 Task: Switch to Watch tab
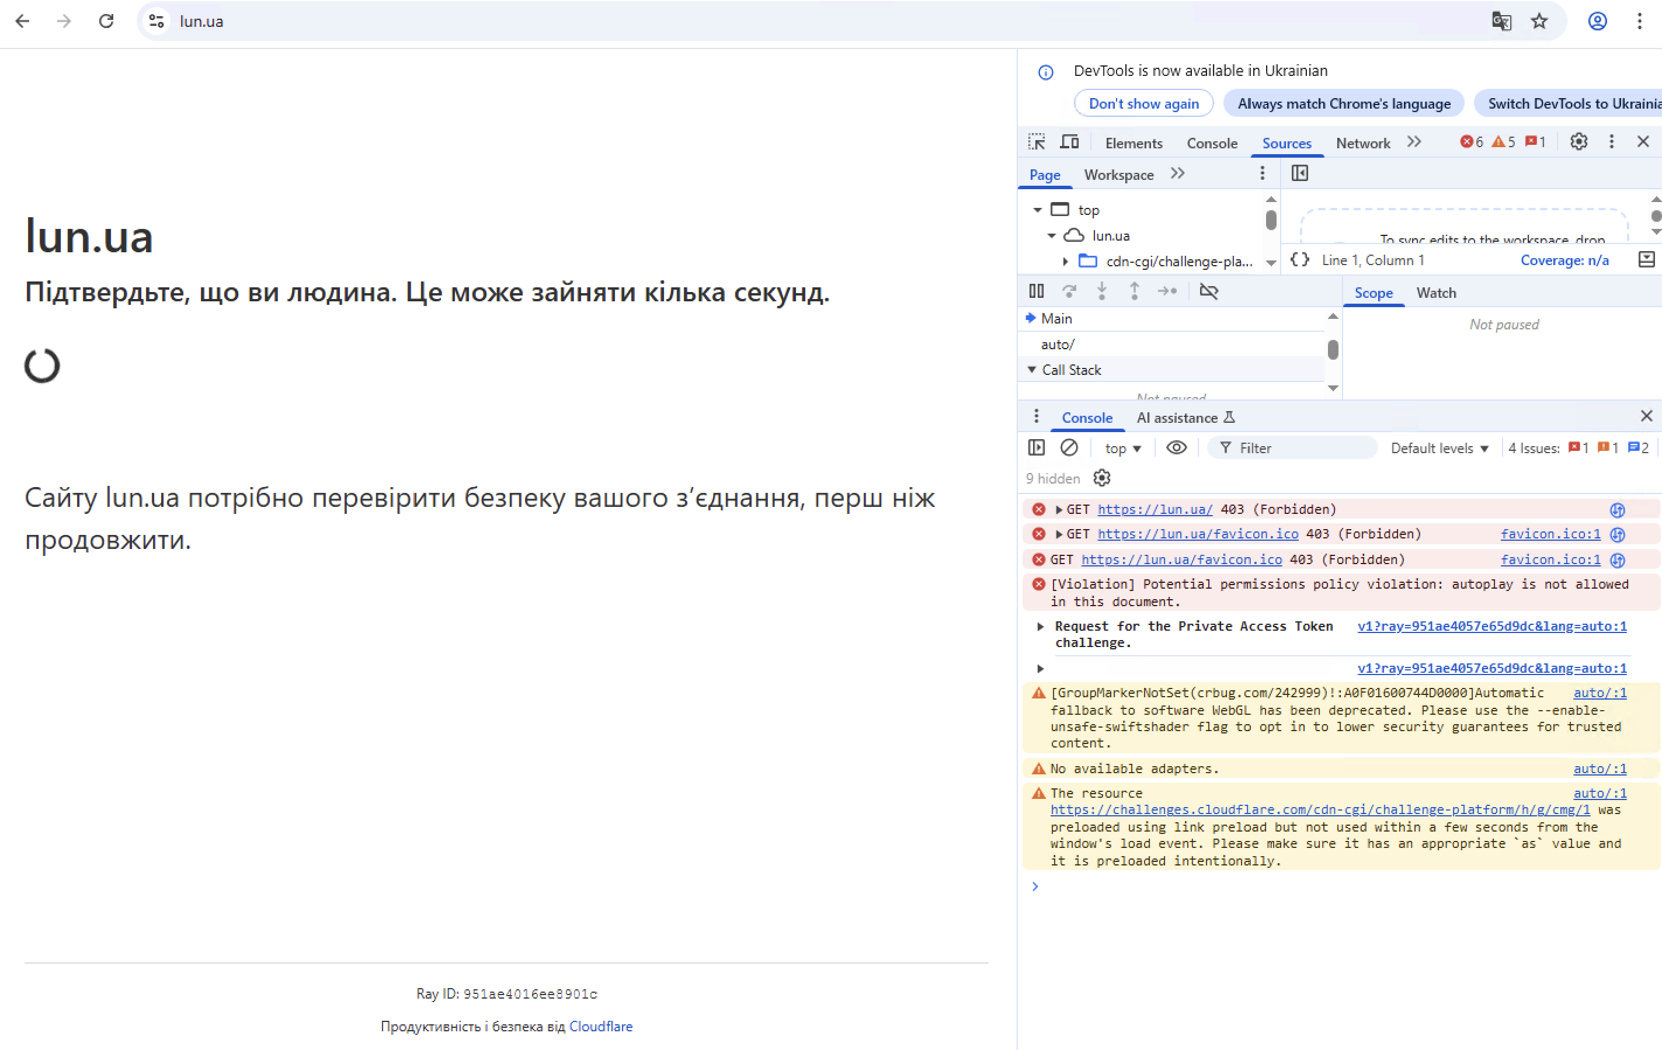(1437, 293)
